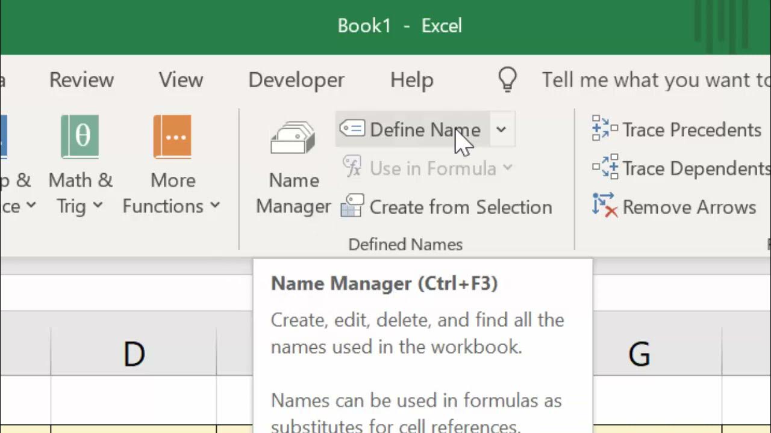Open the More Functions book icon
The height and width of the screenshot is (433, 771).
coord(172,137)
